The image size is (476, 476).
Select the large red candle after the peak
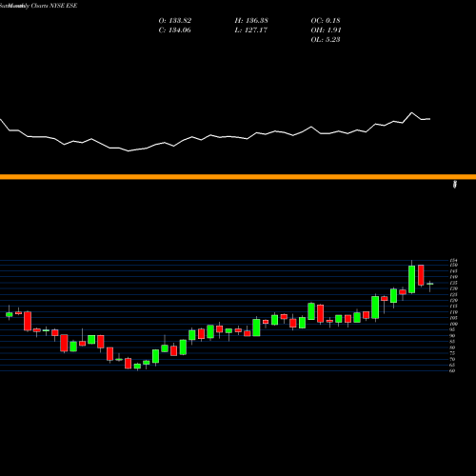(x=421, y=275)
